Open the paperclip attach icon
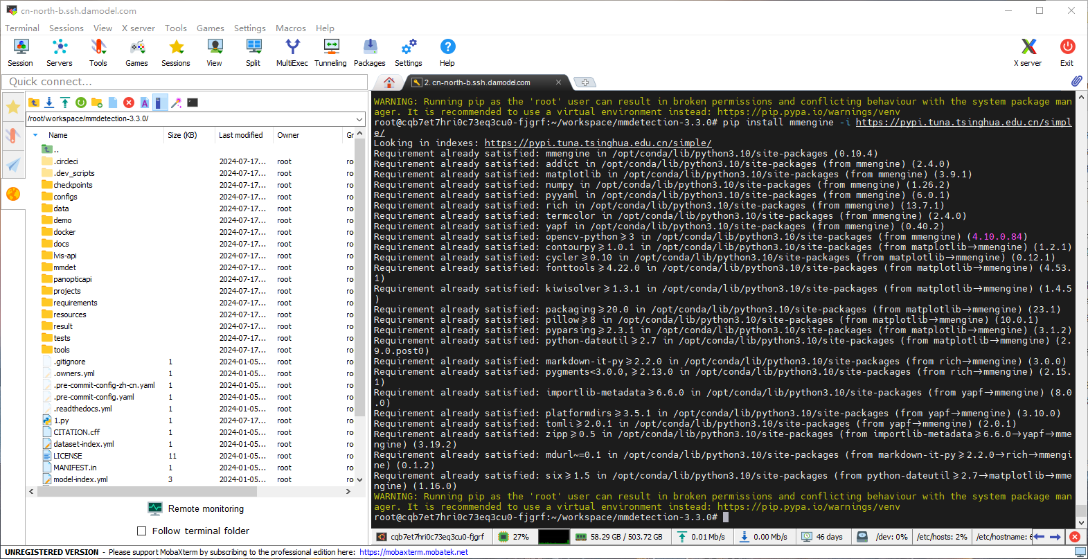Image resolution: width=1088 pixels, height=559 pixels. (x=1076, y=81)
